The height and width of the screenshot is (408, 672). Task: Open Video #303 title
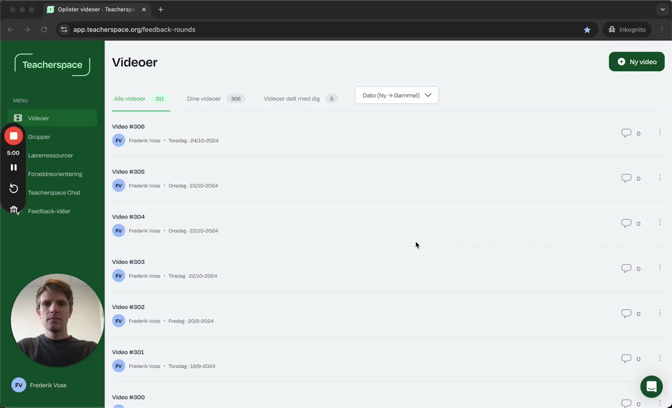point(128,262)
